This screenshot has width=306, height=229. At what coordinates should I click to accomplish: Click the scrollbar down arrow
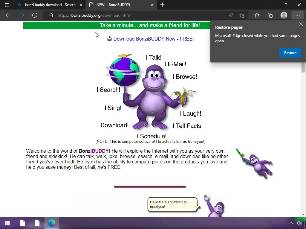[x=303, y=214]
